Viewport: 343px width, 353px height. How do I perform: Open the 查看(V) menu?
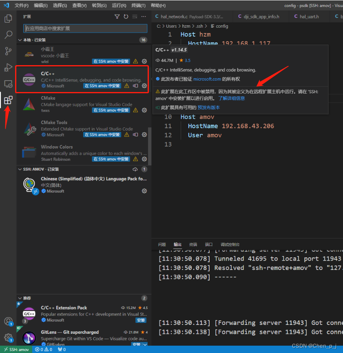click(80, 5)
